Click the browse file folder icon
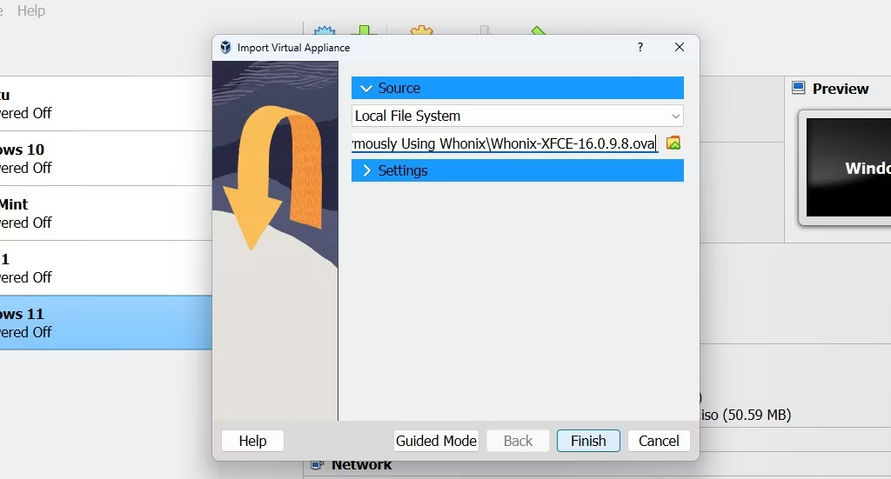Screen dimensions: 891x479 pos(673,143)
